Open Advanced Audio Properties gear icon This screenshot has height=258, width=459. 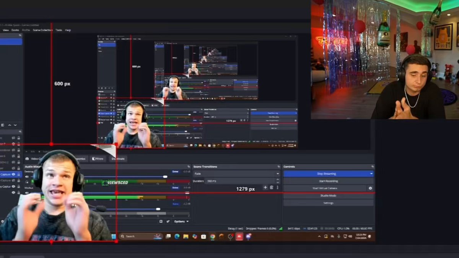point(168,221)
